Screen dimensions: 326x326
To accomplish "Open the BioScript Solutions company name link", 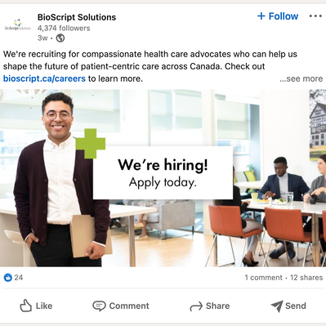I will [x=77, y=17].
